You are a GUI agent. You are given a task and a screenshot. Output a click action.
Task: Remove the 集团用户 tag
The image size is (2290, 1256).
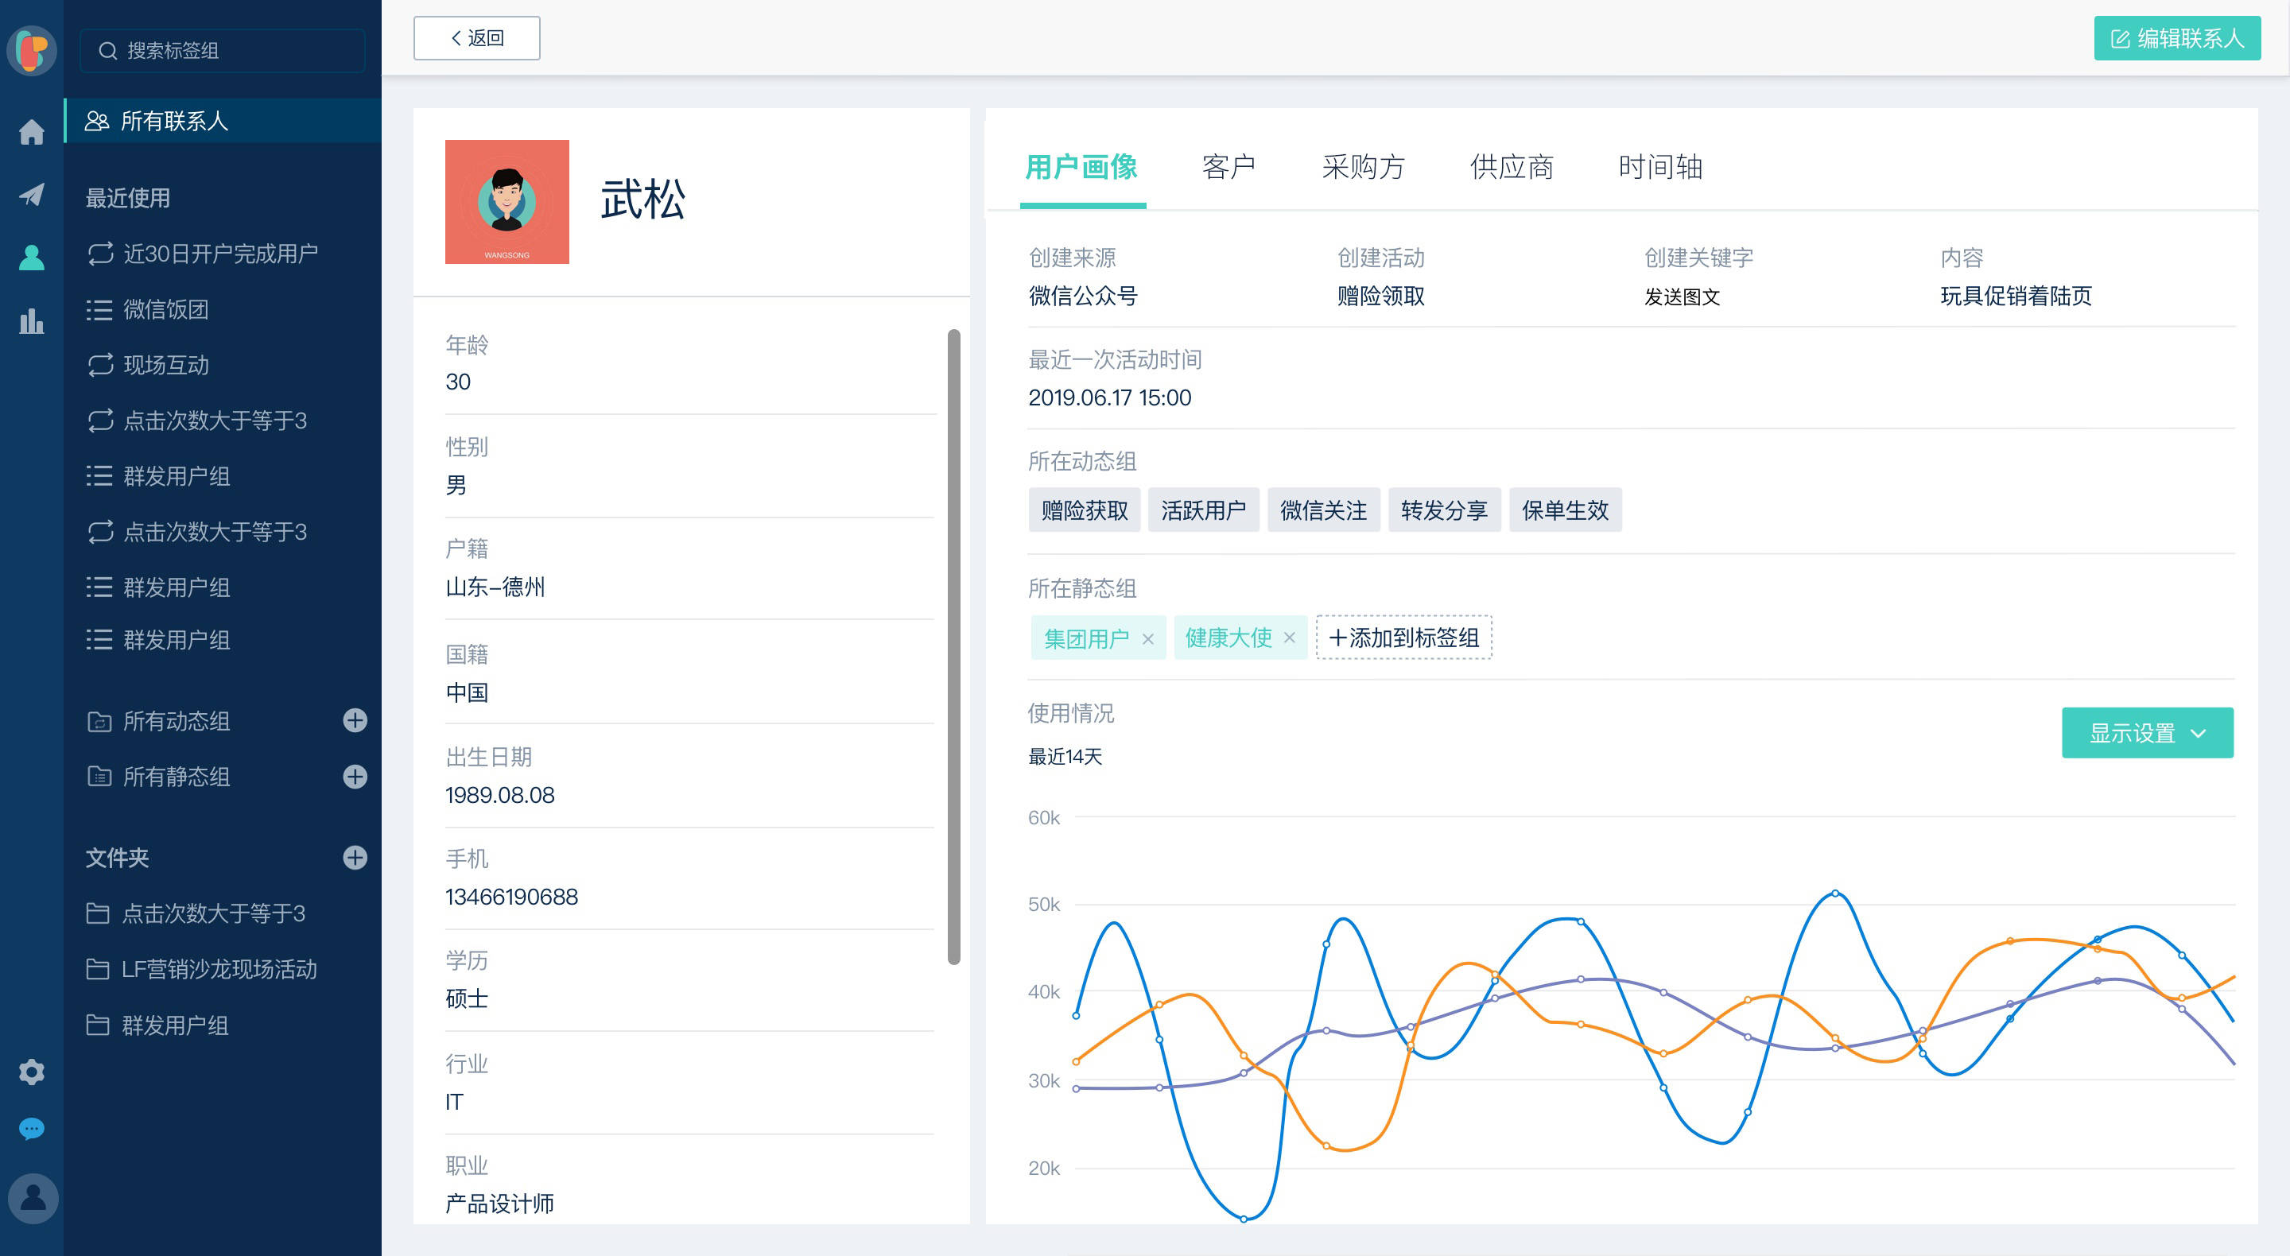pos(1147,638)
